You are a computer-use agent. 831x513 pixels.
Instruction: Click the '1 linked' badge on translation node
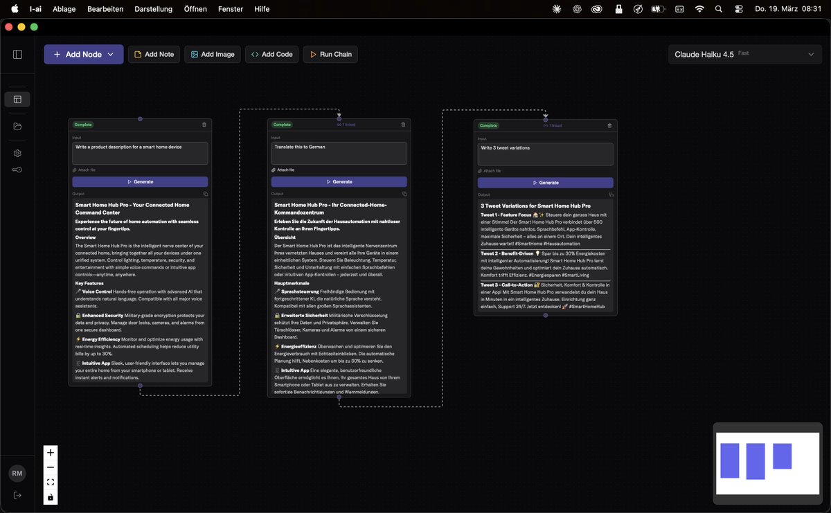346,125
